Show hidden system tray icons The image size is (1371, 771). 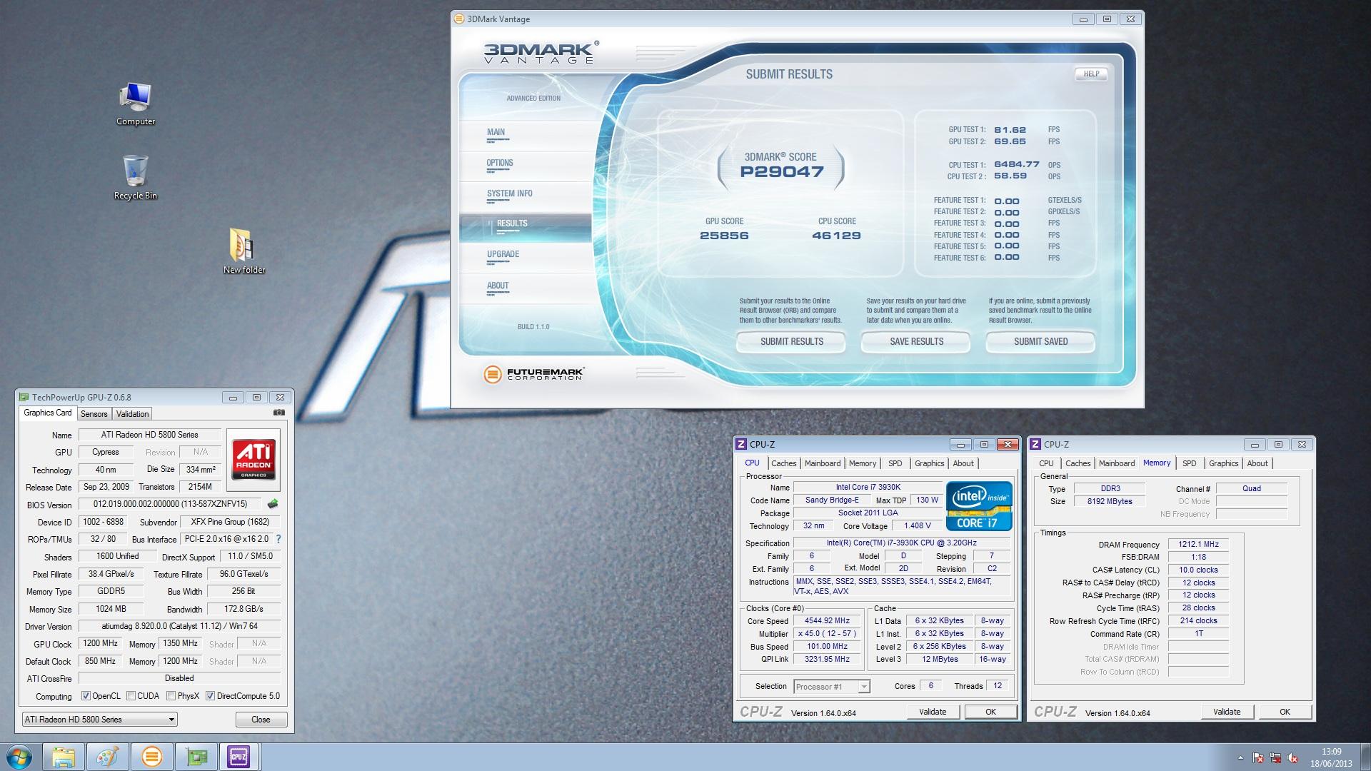pyautogui.click(x=1240, y=758)
